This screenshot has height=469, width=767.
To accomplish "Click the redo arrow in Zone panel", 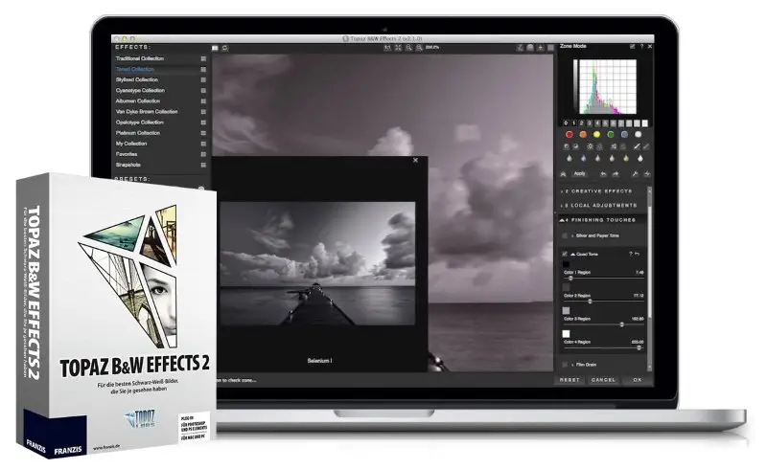I will [616, 174].
